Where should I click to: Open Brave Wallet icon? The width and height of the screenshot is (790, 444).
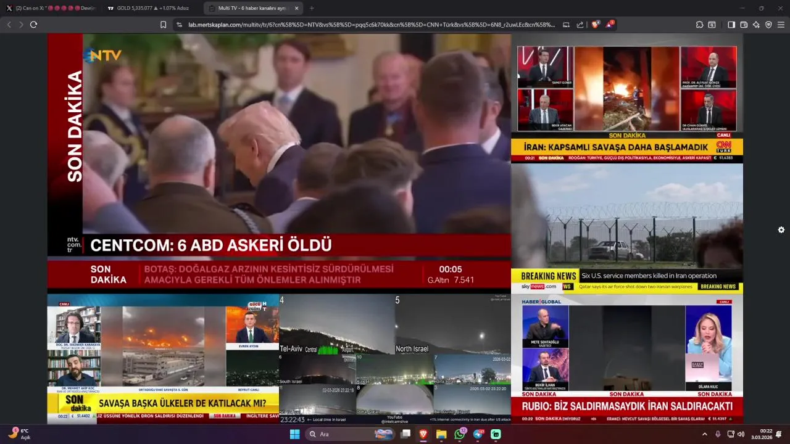[744, 25]
